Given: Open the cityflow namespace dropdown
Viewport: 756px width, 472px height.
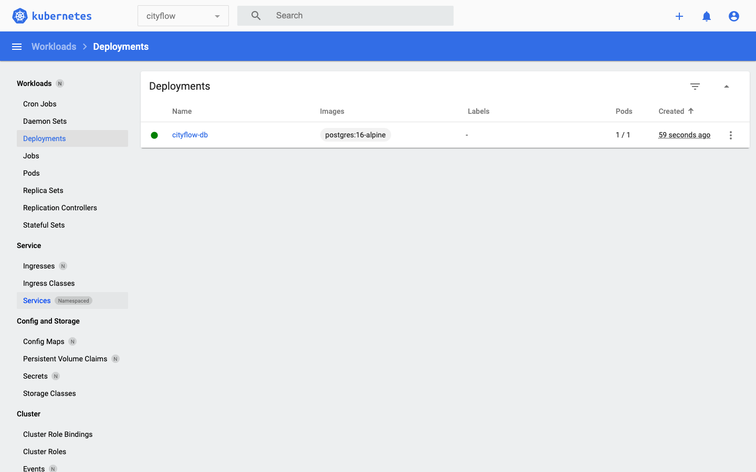Looking at the screenshot, I should pyautogui.click(x=183, y=16).
